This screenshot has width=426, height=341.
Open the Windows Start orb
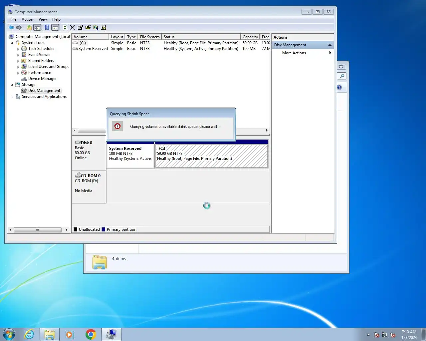click(x=9, y=334)
